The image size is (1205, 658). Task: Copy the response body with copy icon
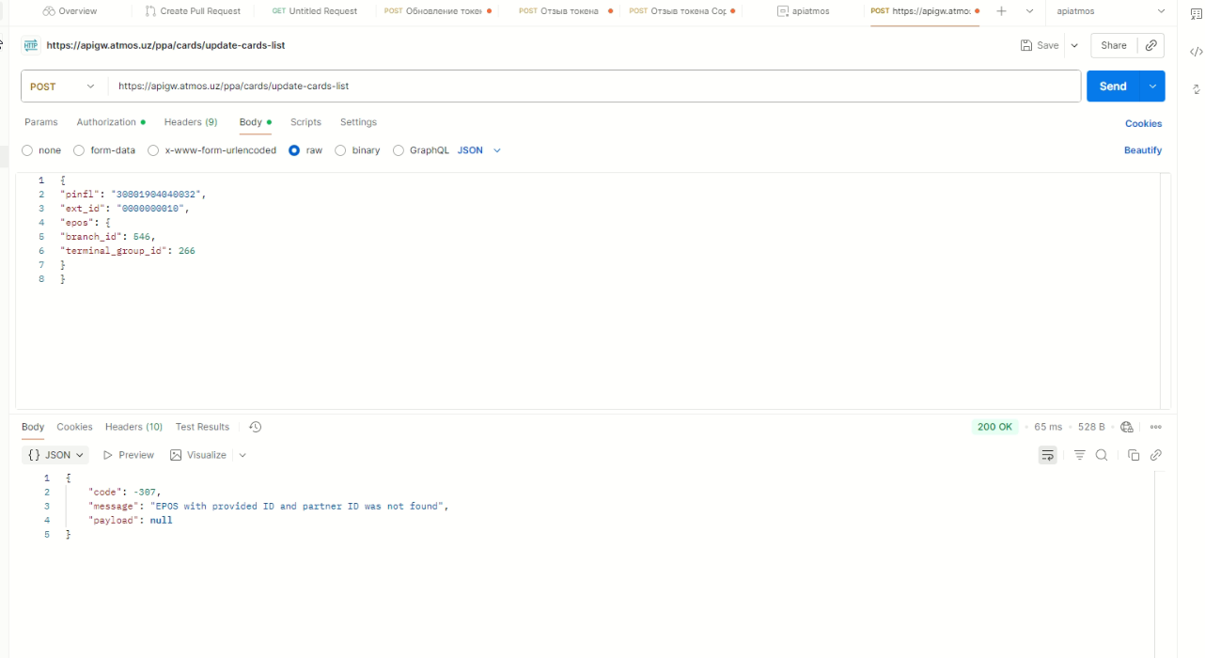click(1134, 455)
